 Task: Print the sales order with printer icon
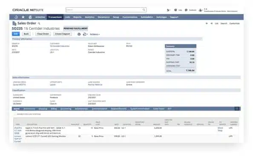pyautogui.click(x=79, y=34)
